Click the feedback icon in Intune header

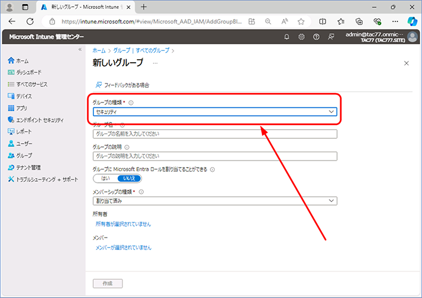click(331, 37)
